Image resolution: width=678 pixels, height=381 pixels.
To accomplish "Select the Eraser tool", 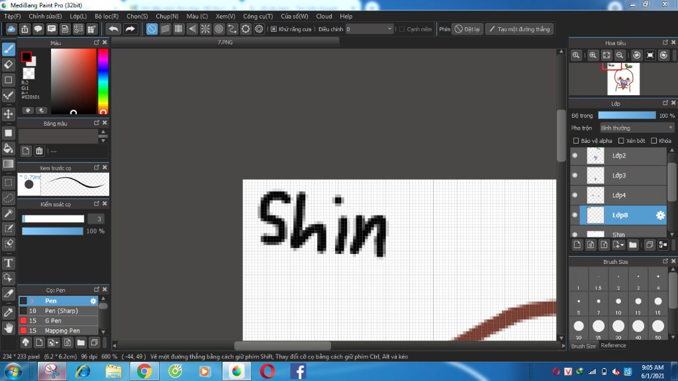I will pos(9,65).
